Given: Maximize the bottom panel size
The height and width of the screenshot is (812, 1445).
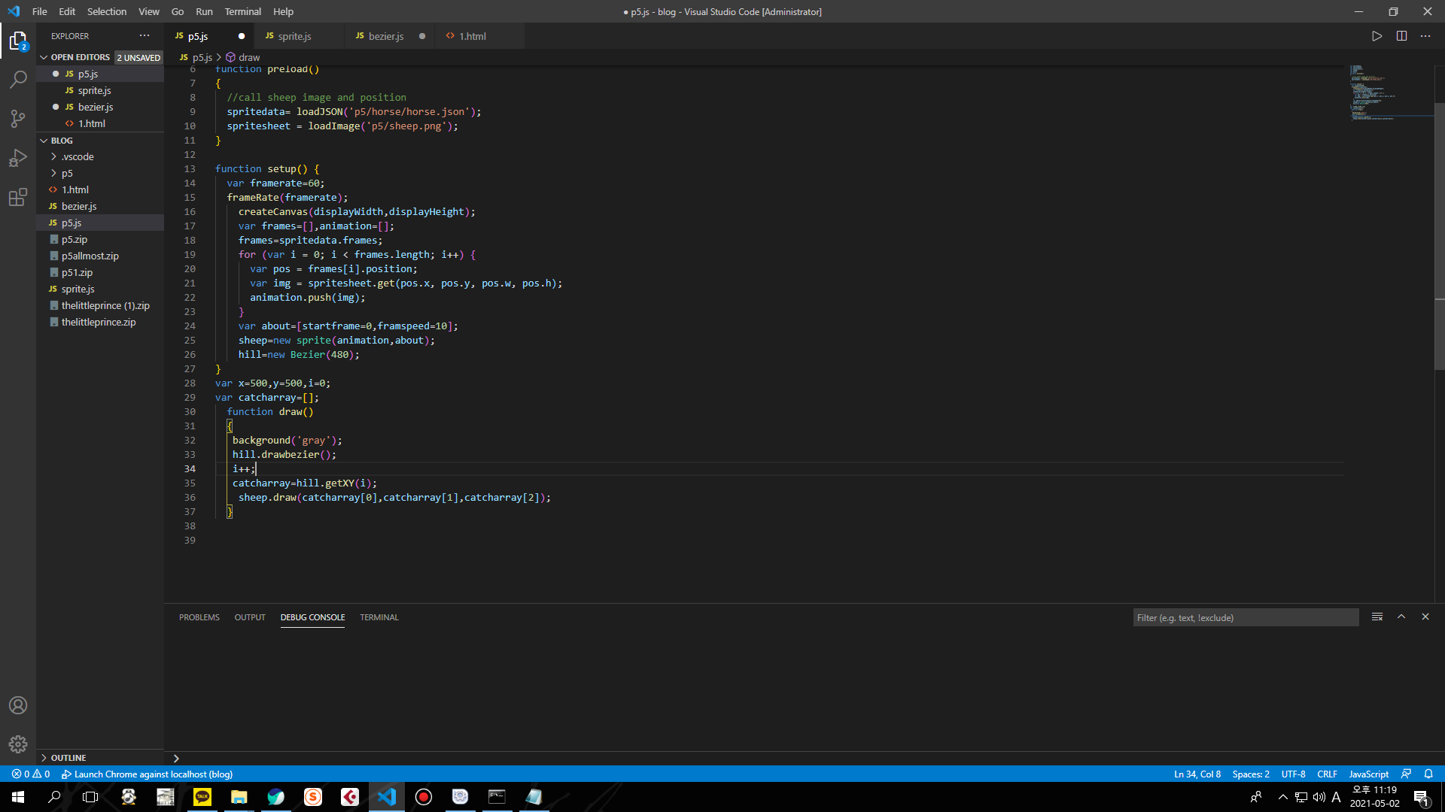Looking at the screenshot, I should [1401, 617].
